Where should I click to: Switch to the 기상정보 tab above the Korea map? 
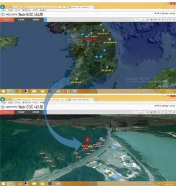pyautogui.click(x=21, y=20)
